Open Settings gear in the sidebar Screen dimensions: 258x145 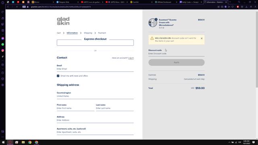click(3, 85)
